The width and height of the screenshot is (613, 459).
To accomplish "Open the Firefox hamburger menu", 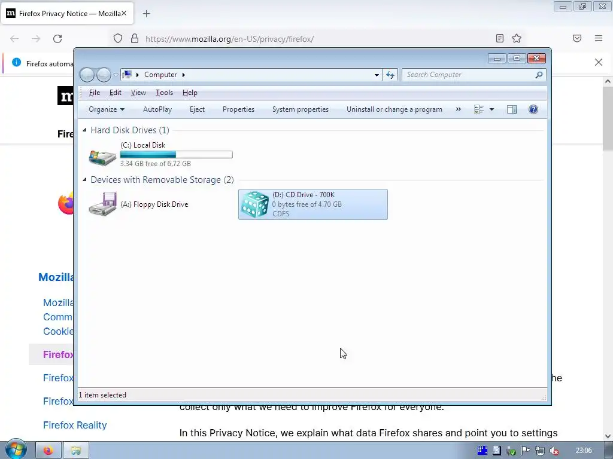I will tap(599, 38).
